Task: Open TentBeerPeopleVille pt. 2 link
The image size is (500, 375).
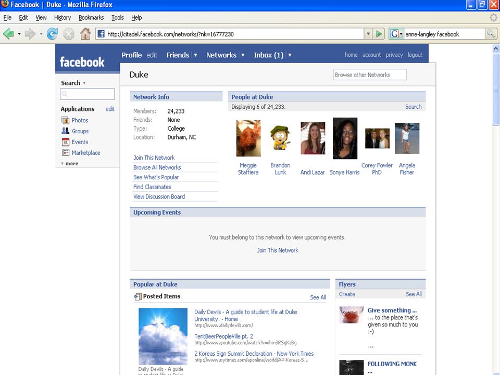Action: pos(224,336)
